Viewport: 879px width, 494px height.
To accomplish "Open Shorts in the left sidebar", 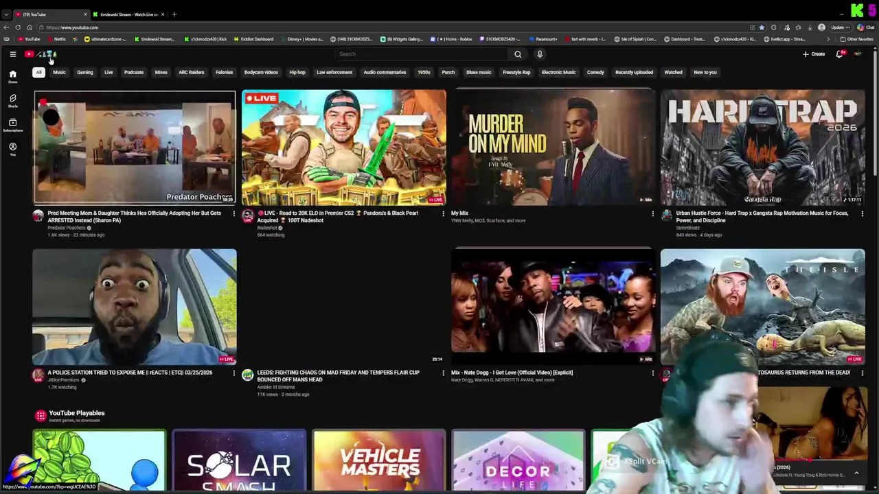I will (12, 101).
